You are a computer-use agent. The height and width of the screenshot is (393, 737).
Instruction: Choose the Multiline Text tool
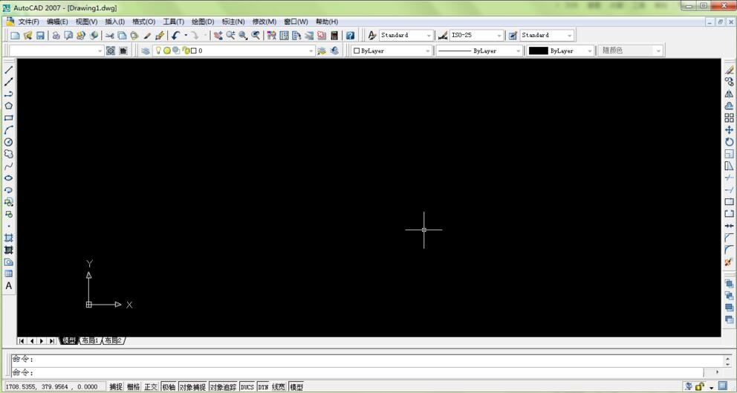pyautogui.click(x=9, y=286)
